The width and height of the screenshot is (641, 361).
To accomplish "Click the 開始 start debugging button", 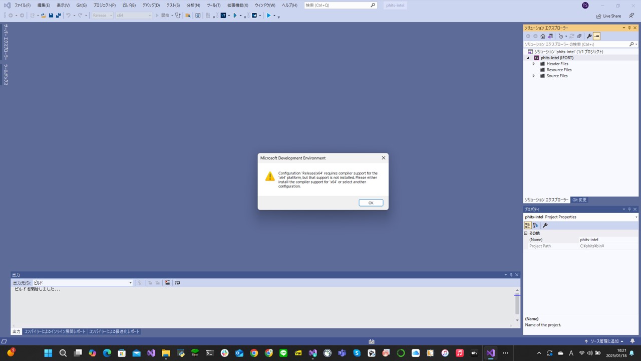I will point(162,16).
